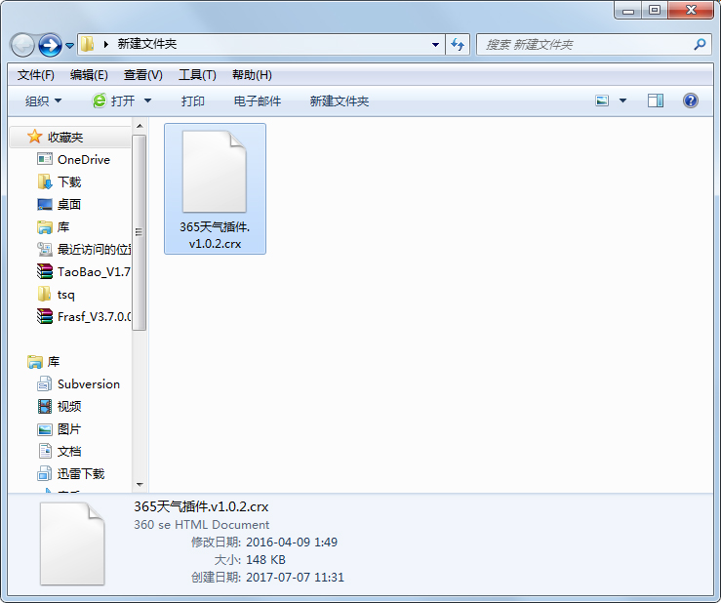
Task: Expand the address bar history dropdown
Action: pyautogui.click(x=436, y=45)
